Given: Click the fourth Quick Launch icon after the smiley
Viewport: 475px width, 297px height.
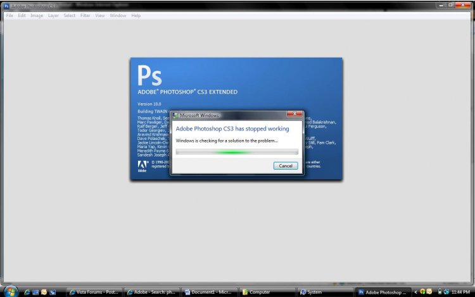Looking at the screenshot, I should click(53, 292).
